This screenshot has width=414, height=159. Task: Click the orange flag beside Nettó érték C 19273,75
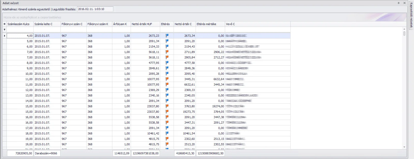click(x=167, y=112)
